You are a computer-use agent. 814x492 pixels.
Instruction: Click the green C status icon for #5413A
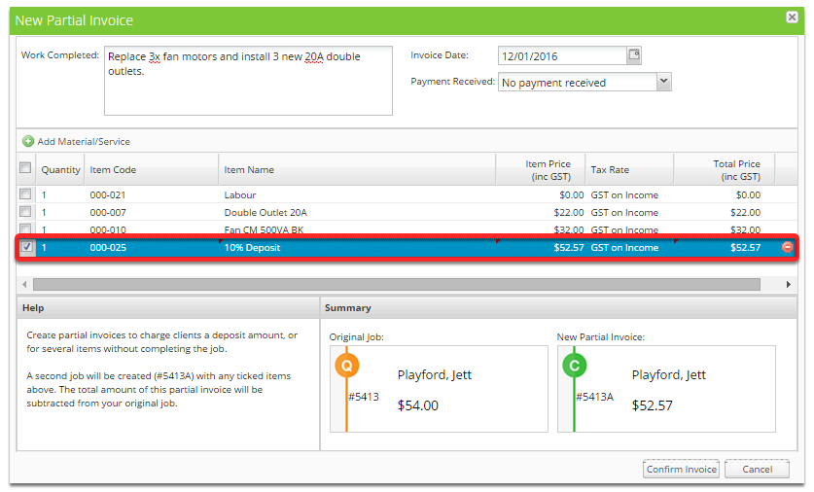(x=574, y=366)
